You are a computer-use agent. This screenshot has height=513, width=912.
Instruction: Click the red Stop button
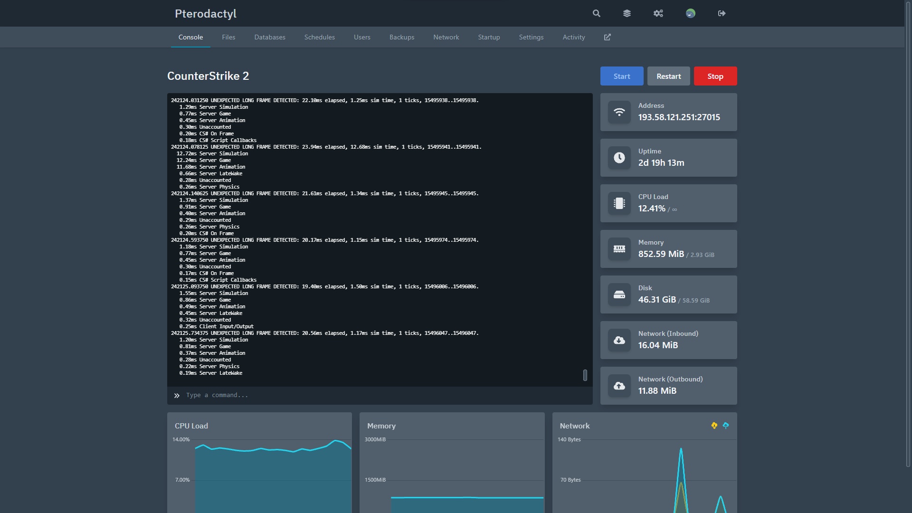click(715, 76)
